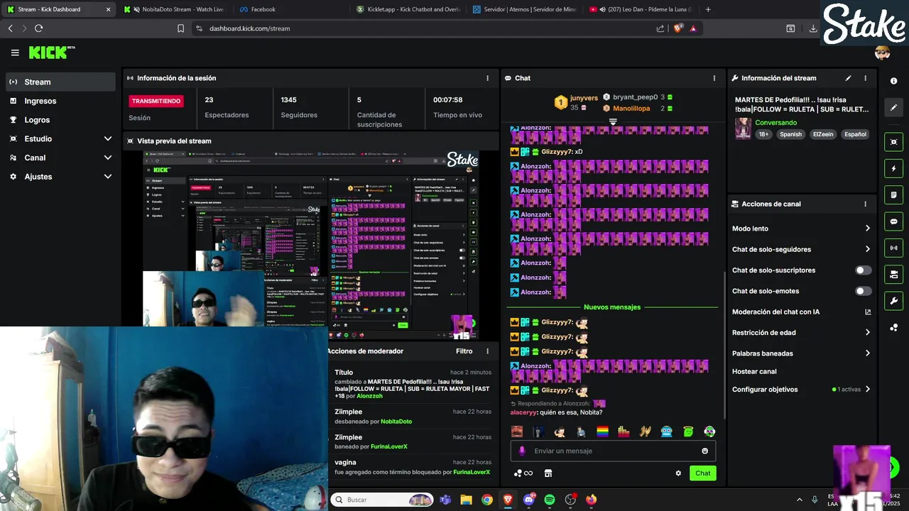Open the hamburger menu beside the Kick logo
The width and height of the screenshot is (909, 511).
(x=15, y=53)
